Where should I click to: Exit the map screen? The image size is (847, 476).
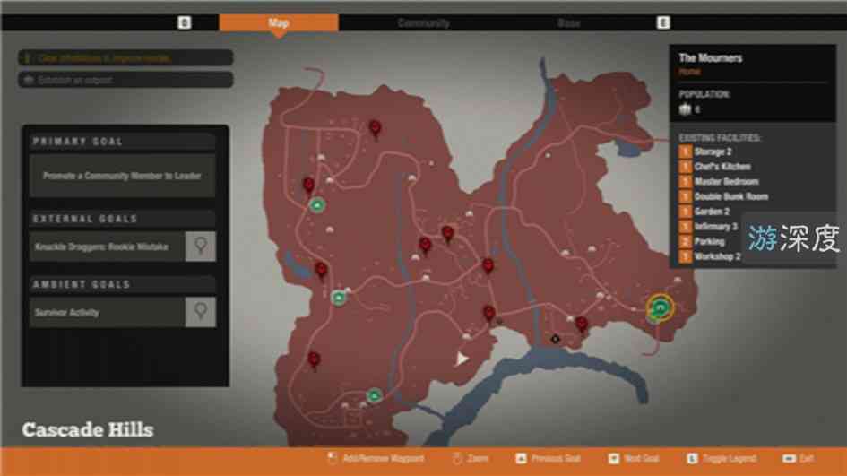[x=799, y=459]
